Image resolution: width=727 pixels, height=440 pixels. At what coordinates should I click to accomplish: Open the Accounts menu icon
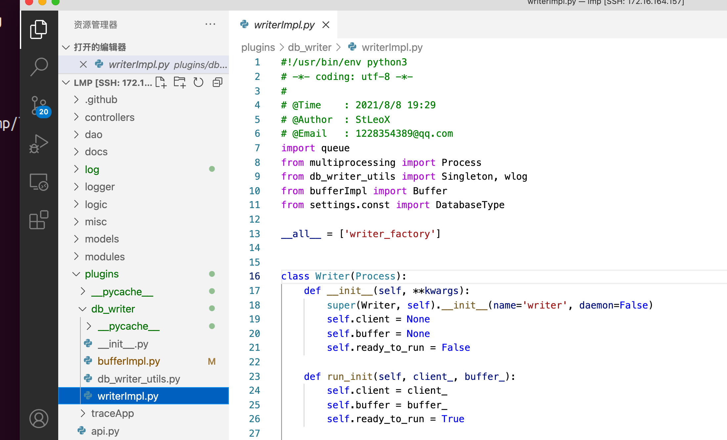point(39,418)
